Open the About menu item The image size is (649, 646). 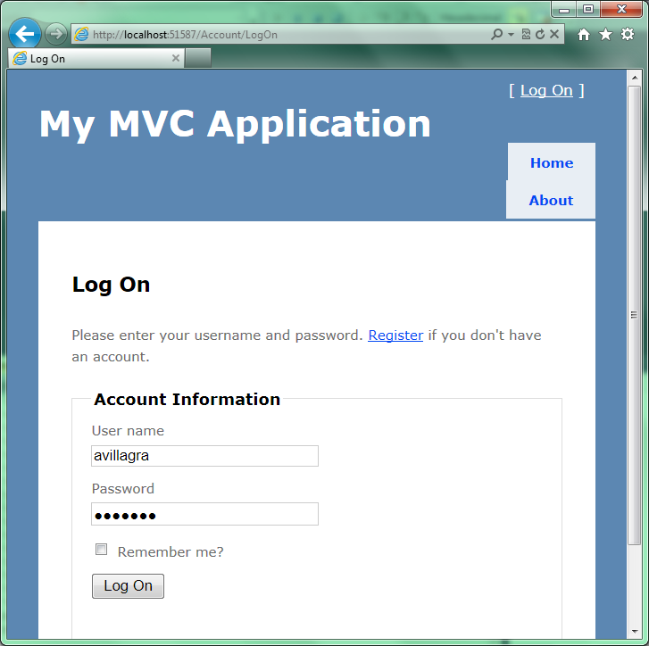551,200
